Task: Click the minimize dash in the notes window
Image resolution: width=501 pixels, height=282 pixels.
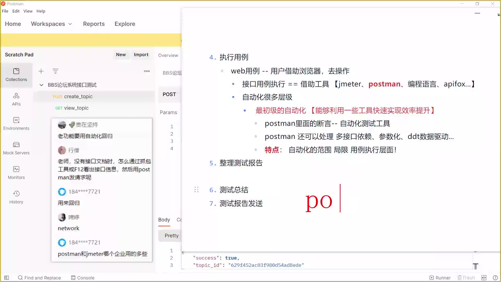Action: (x=477, y=13)
